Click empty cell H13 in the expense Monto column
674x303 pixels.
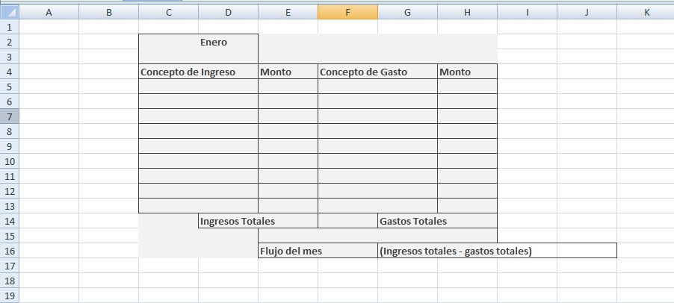click(467, 206)
